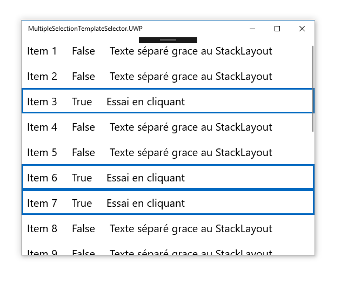Select the Item 2 row
The height and width of the screenshot is (284, 341).
162,77
